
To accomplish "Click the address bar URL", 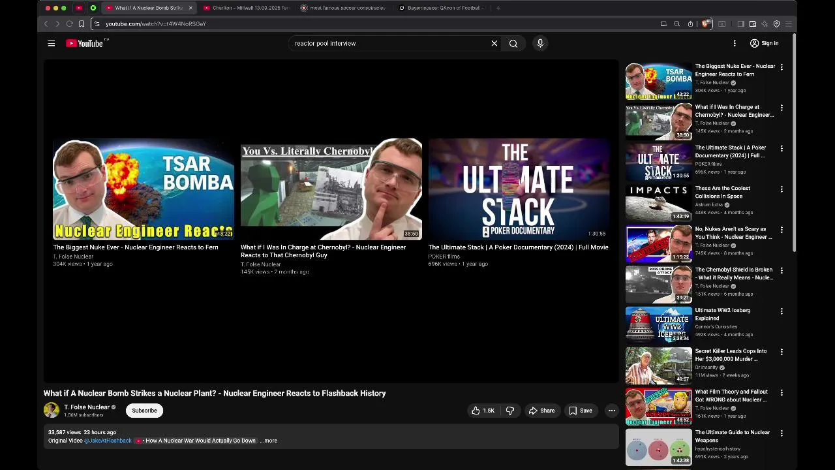I will coord(156,23).
